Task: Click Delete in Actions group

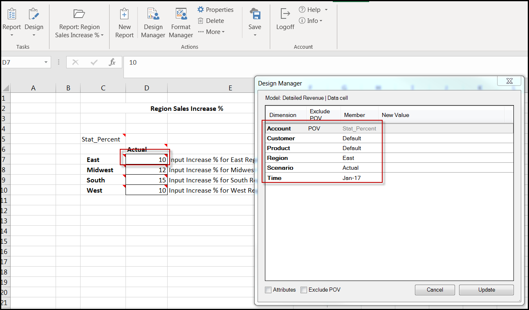Action: click(x=211, y=20)
